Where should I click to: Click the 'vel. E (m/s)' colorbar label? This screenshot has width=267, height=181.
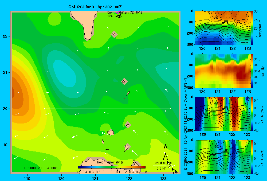point(262,158)
